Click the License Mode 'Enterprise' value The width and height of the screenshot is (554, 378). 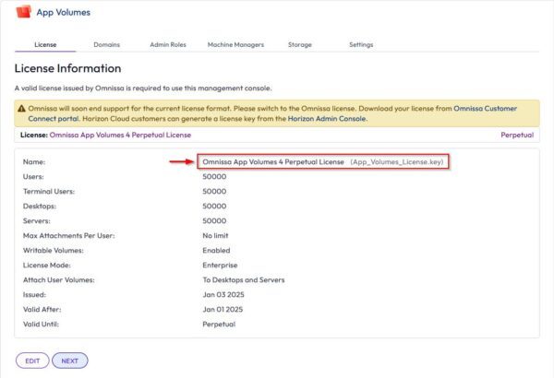click(x=220, y=266)
